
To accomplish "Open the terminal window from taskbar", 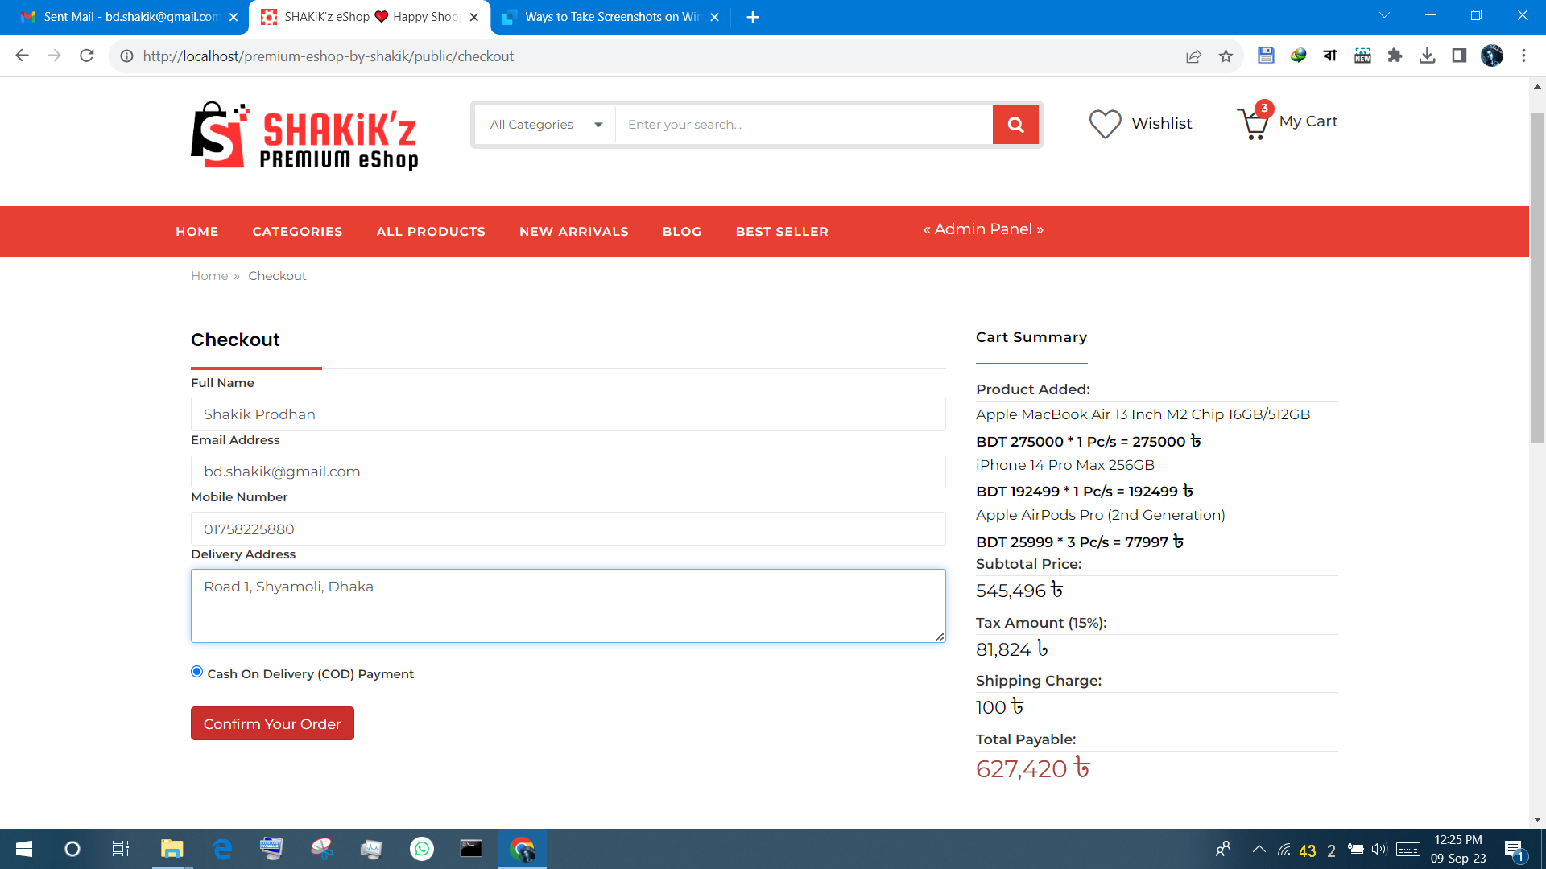I will point(471,849).
